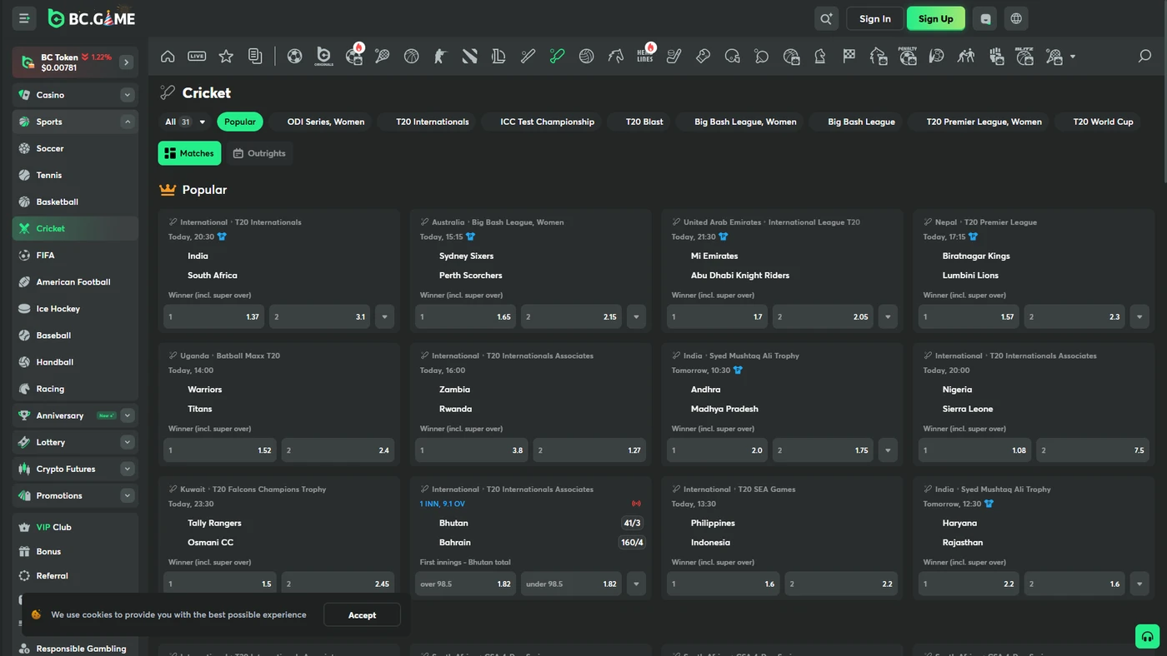Expand the Casino sidebar section

pos(128,95)
